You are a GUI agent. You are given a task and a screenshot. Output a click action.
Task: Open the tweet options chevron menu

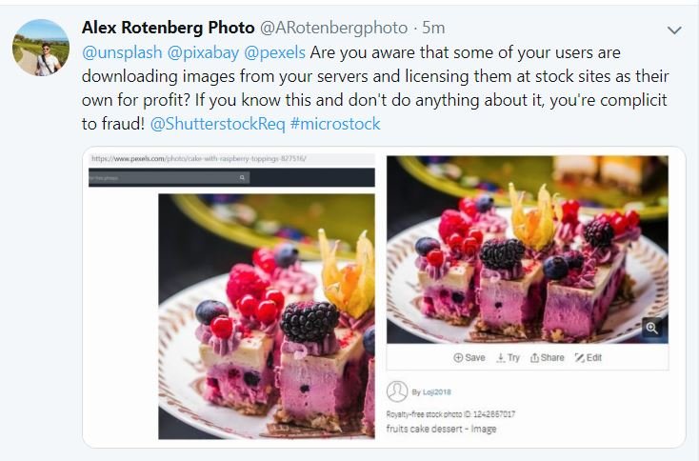[x=674, y=30]
